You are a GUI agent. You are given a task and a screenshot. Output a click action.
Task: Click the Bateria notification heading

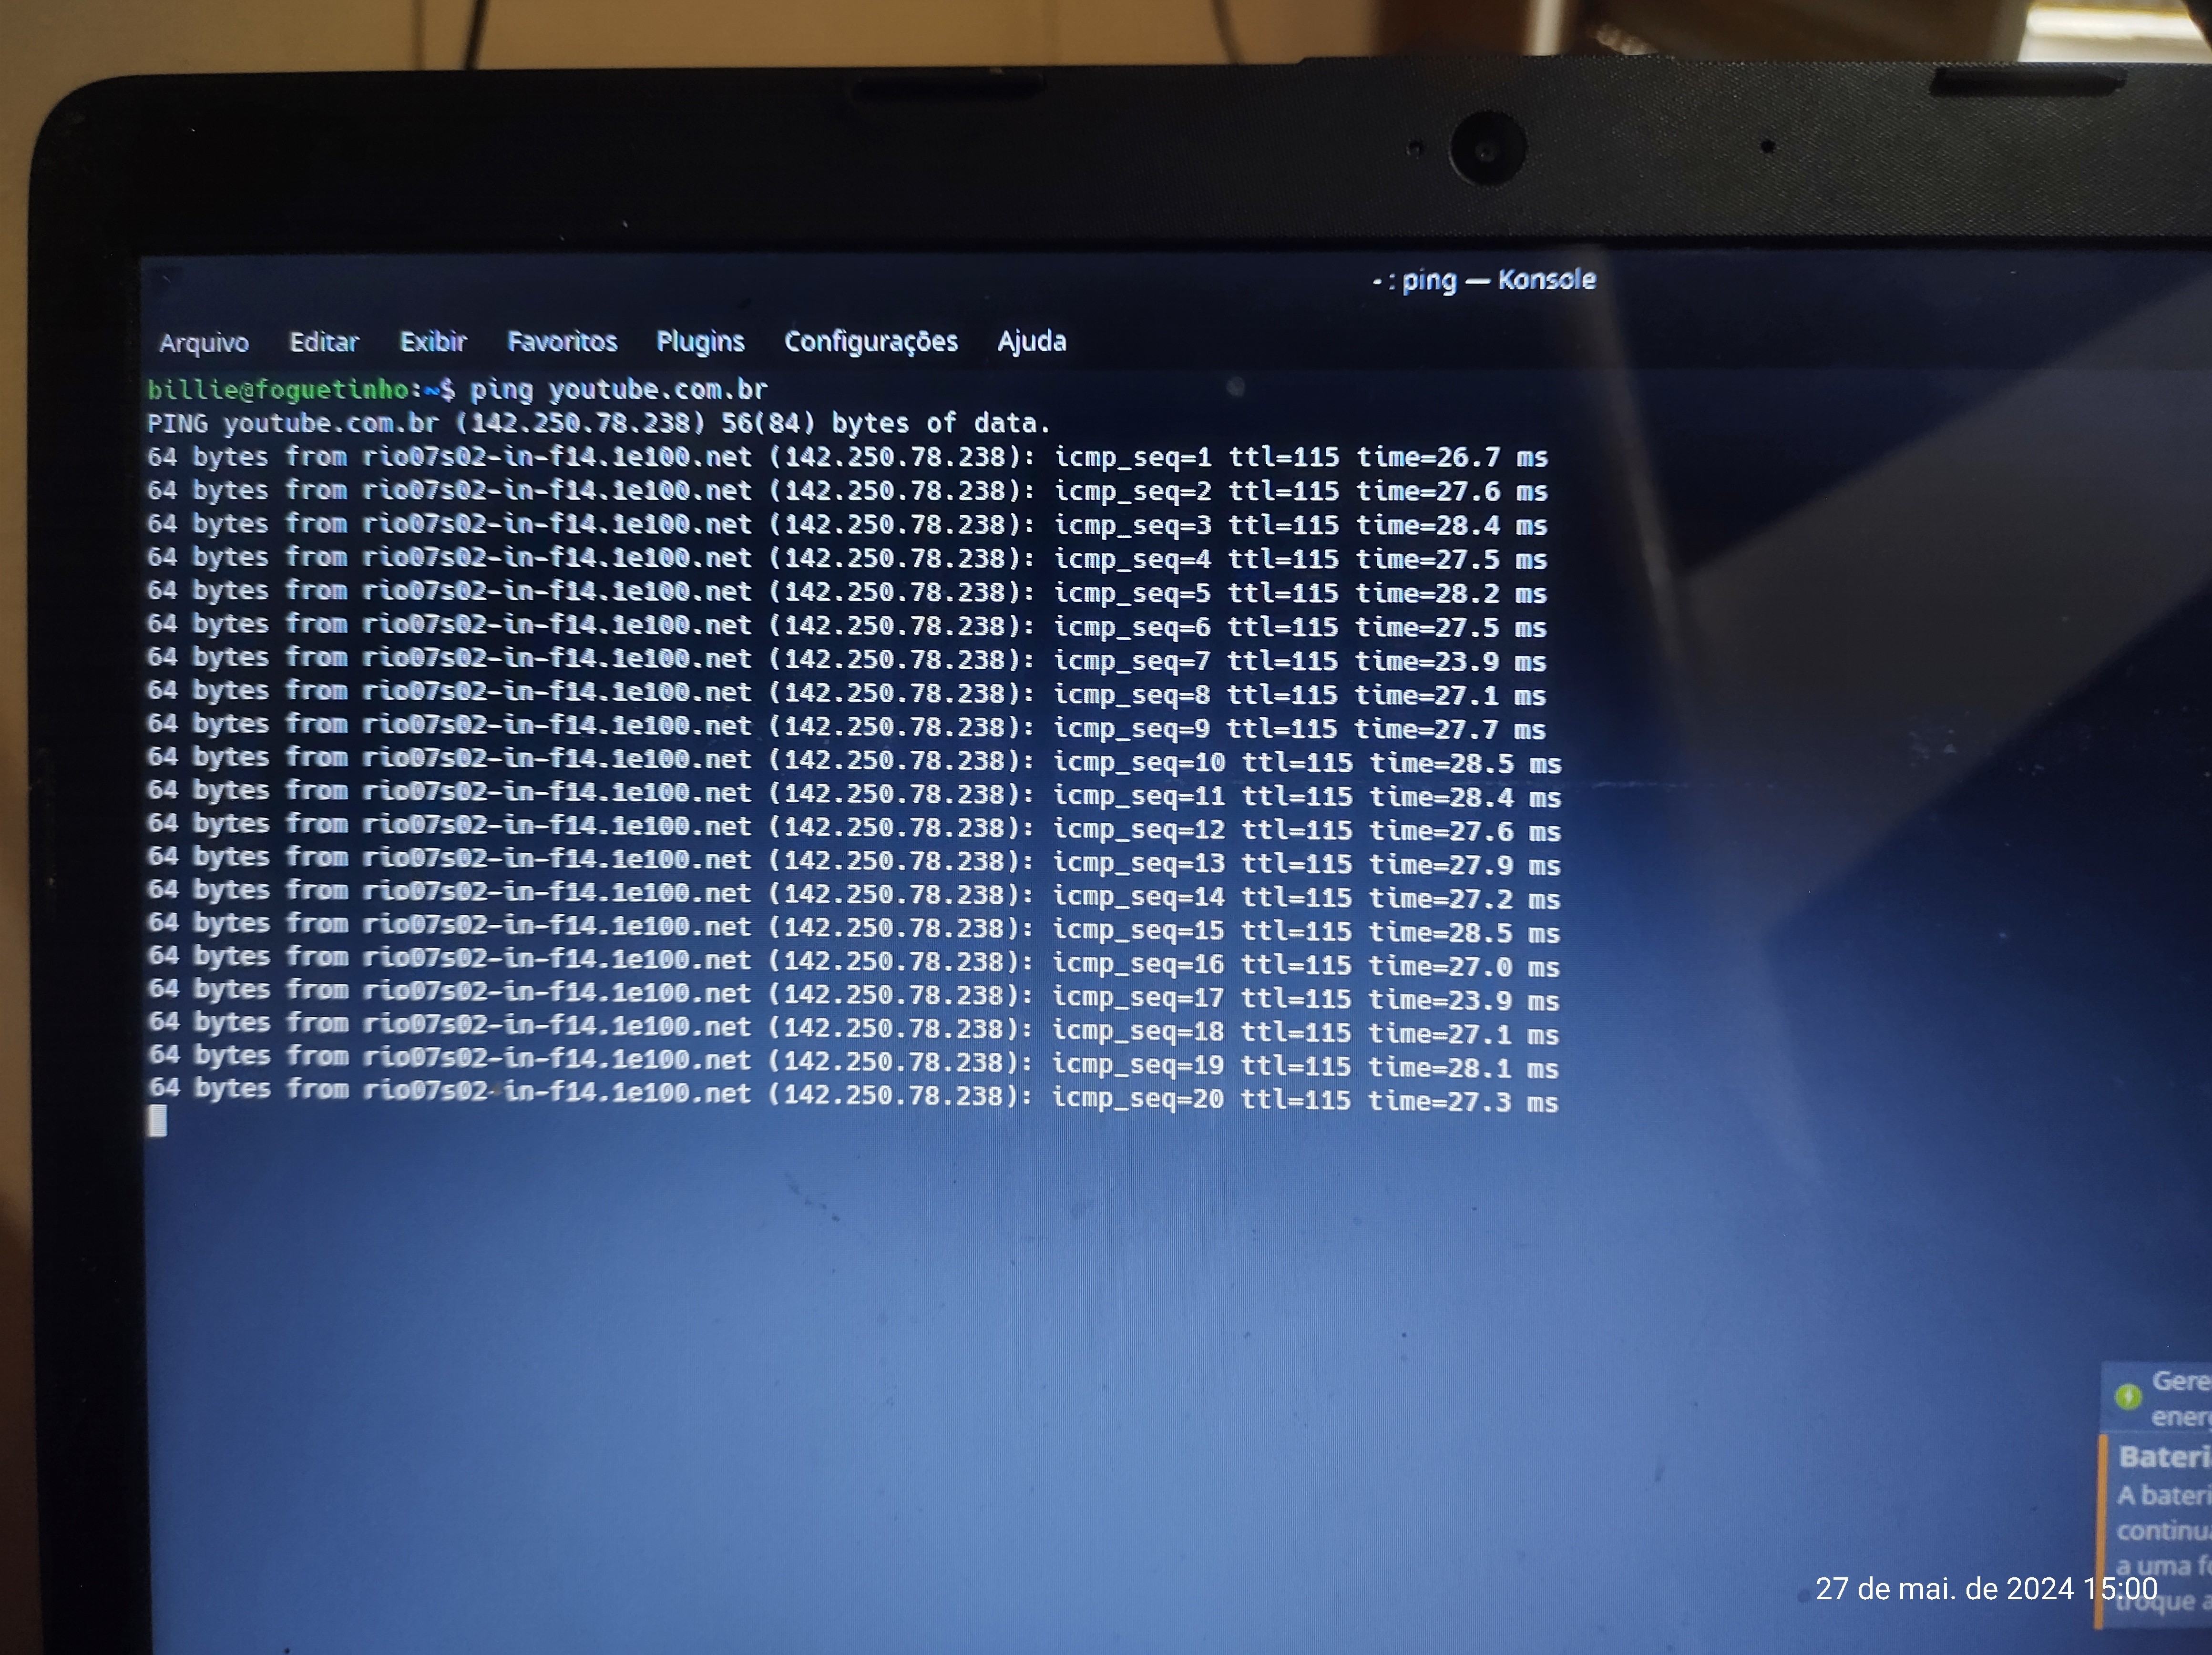pyautogui.click(x=2164, y=1457)
